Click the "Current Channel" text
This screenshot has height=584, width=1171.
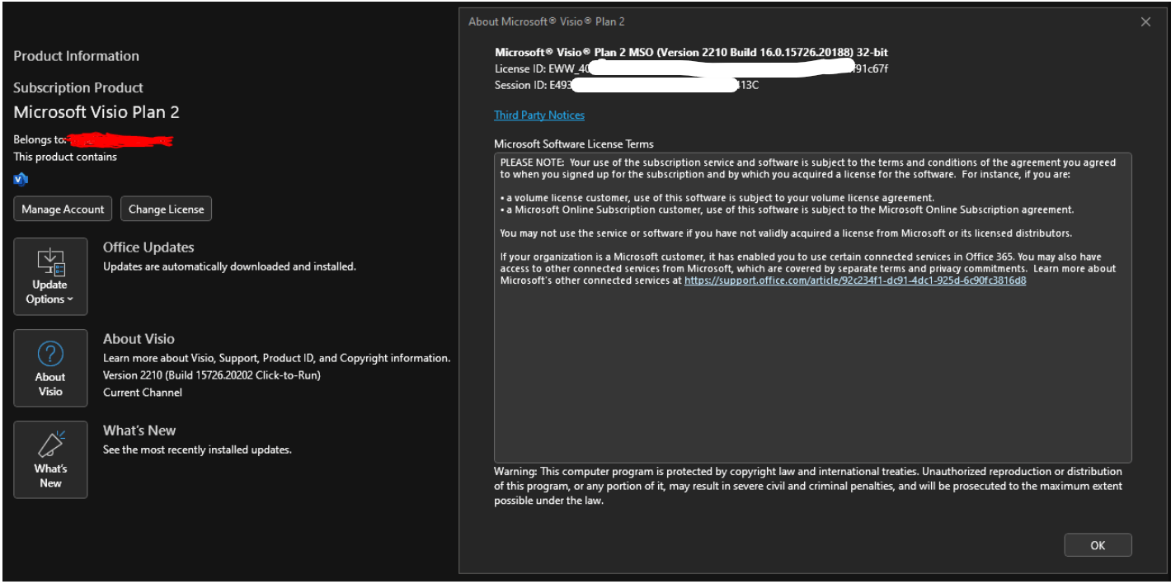click(x=143, y=393)
